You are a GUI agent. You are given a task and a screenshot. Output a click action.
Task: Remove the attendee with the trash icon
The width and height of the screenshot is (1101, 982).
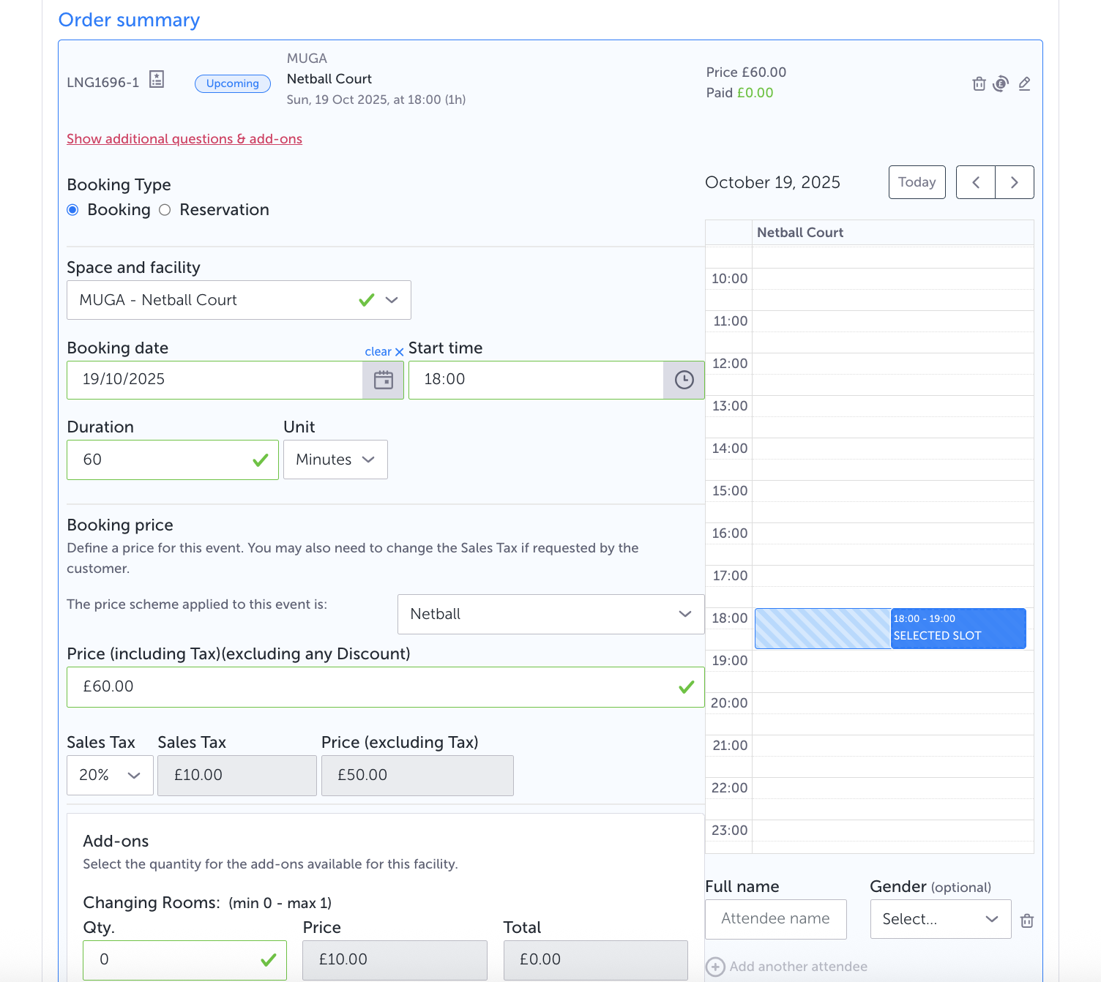(1027, 921)
